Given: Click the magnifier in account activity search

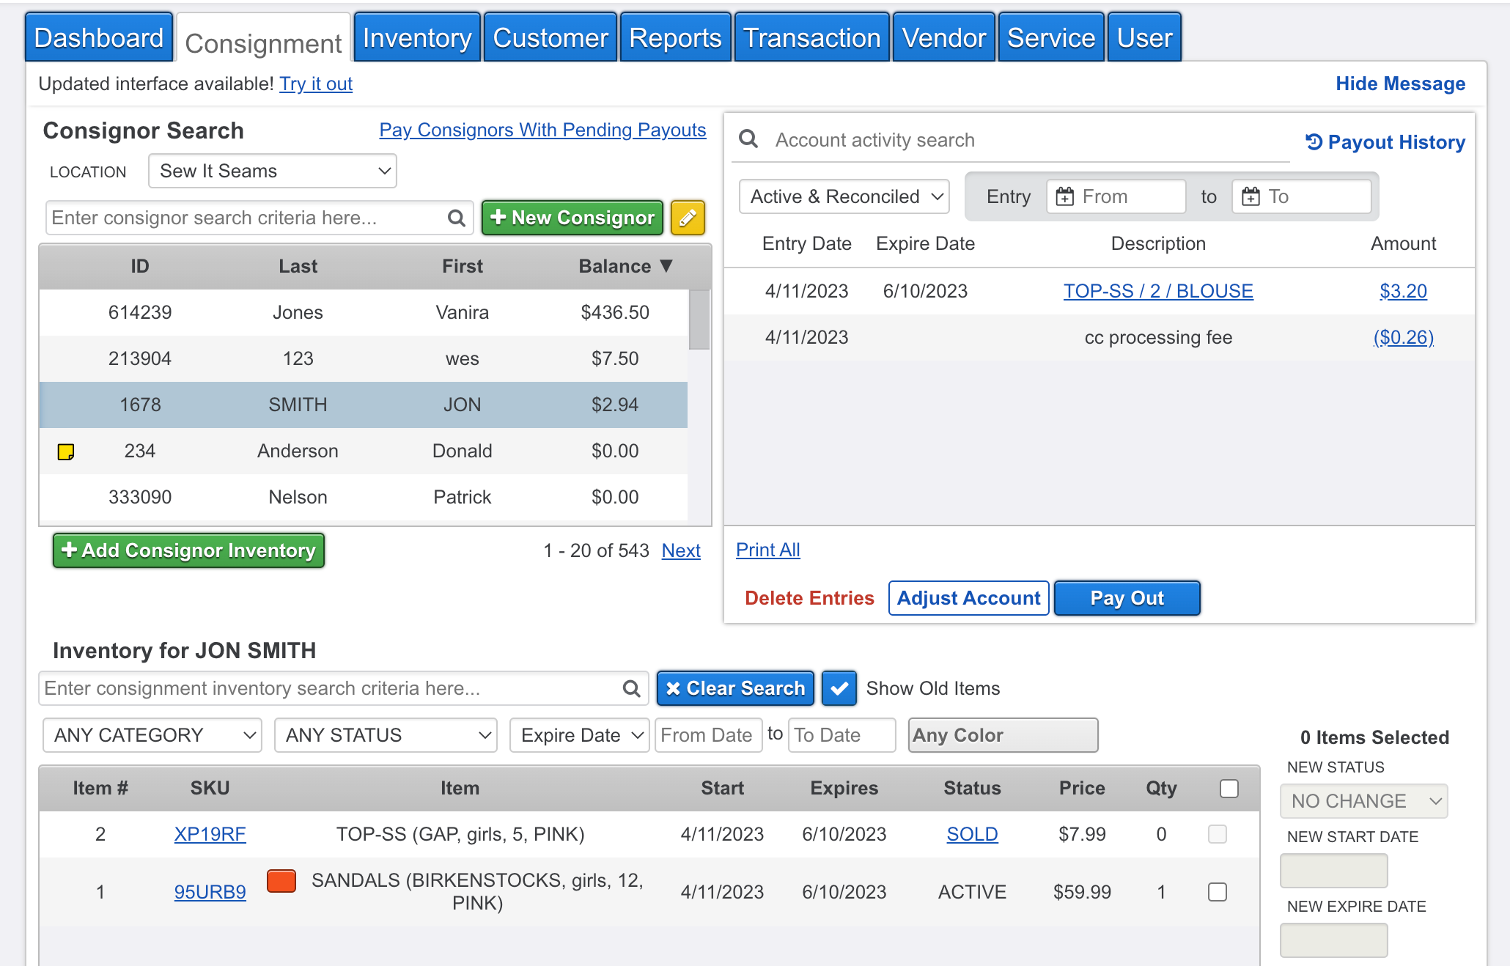Looking at the screenshot, I should click(x=748, y=139).
